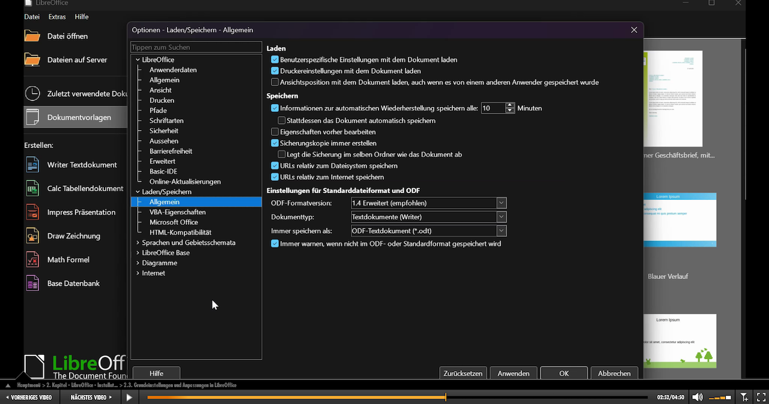Close the Optionen dialog with X

[634, 30]
